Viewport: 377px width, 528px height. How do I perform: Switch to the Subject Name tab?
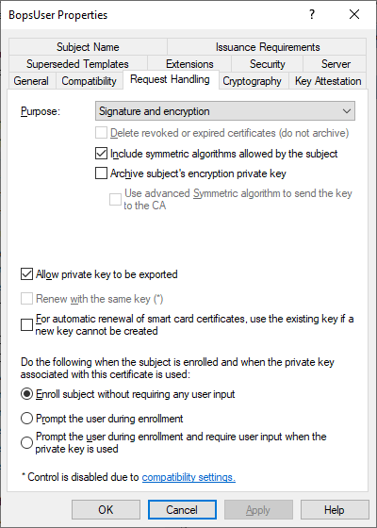(88, 47)
